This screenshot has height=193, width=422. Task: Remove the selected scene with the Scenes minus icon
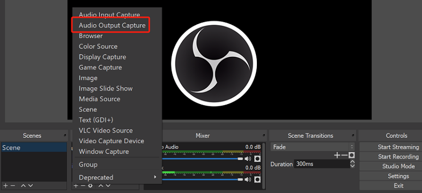click(13, 186)
